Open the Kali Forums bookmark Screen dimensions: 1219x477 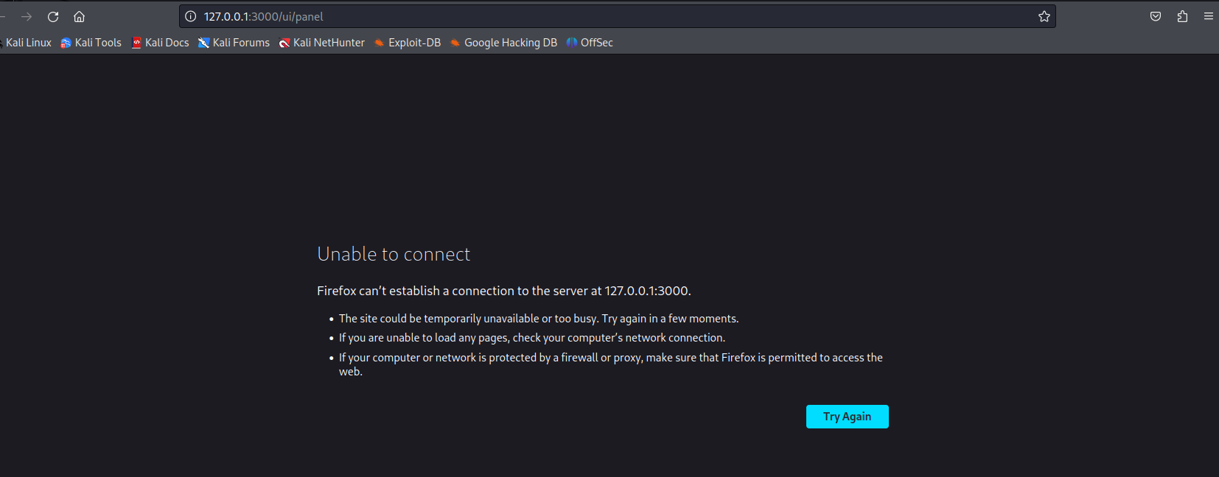(234, 43)
